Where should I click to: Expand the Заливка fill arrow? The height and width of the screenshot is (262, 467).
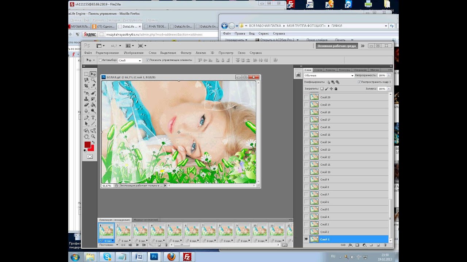[x=389, y=89]
